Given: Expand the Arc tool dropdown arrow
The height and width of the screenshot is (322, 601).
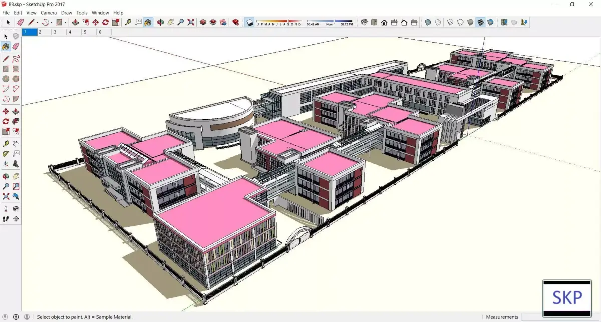Looking at the screenshot, I should tap(51, 22).
